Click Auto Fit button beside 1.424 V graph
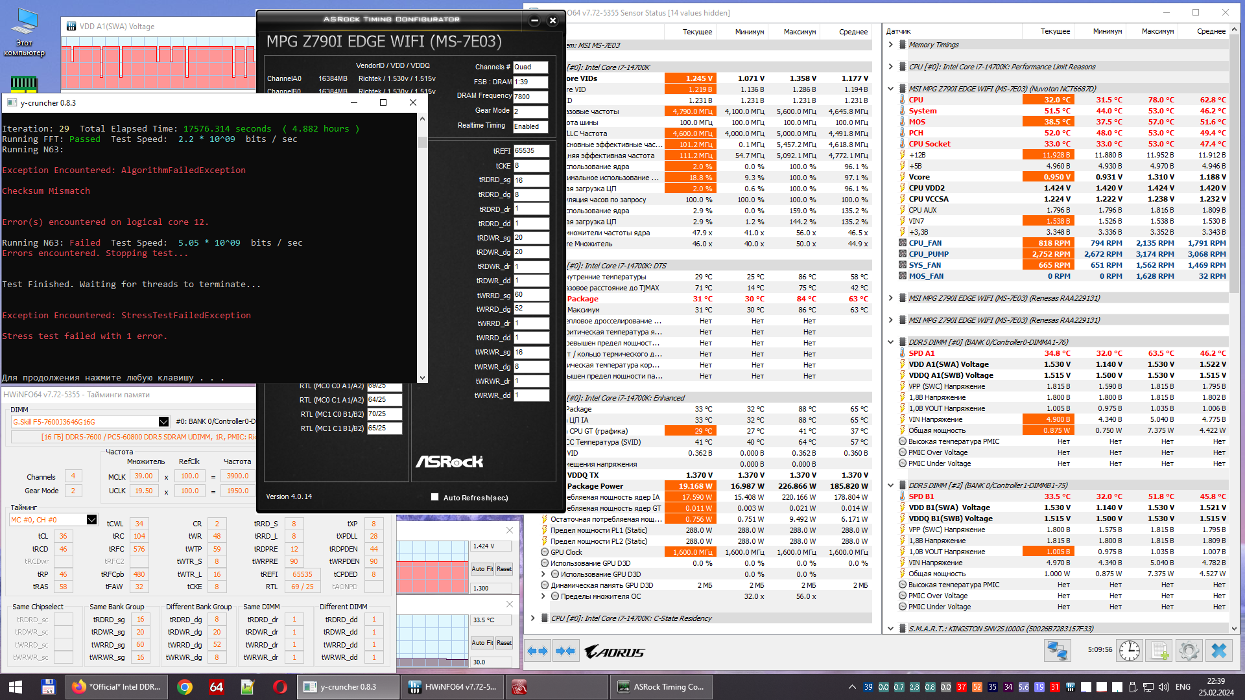Image resolution: width=1245 pixels, height=700 pixels. point(482,569)
